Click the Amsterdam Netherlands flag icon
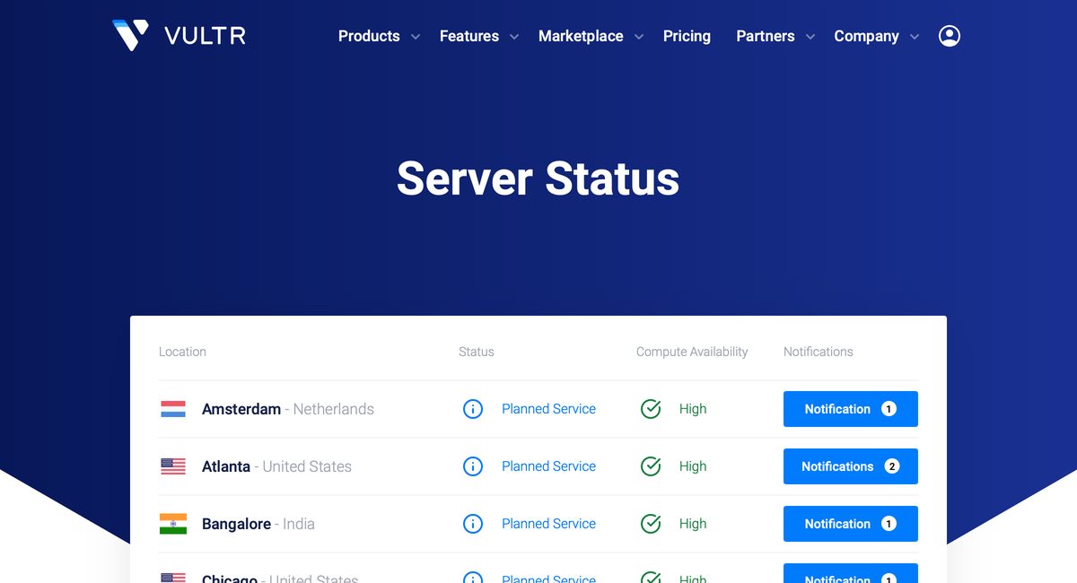The image size is (1077, 583). (x=173, y=409)
